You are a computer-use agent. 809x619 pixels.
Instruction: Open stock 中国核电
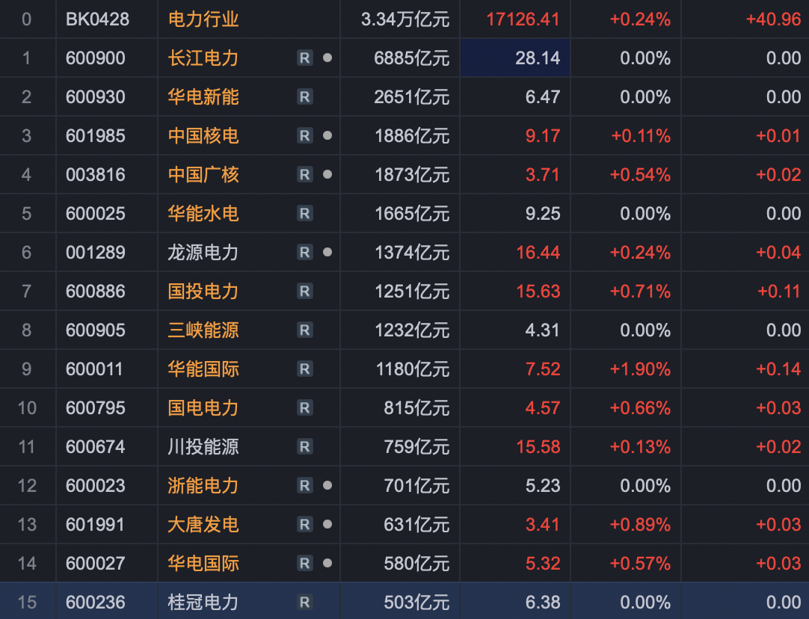click(203, 135)
